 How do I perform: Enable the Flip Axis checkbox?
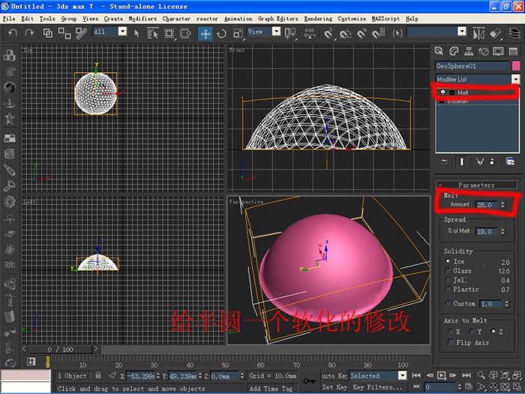point(451,342)
